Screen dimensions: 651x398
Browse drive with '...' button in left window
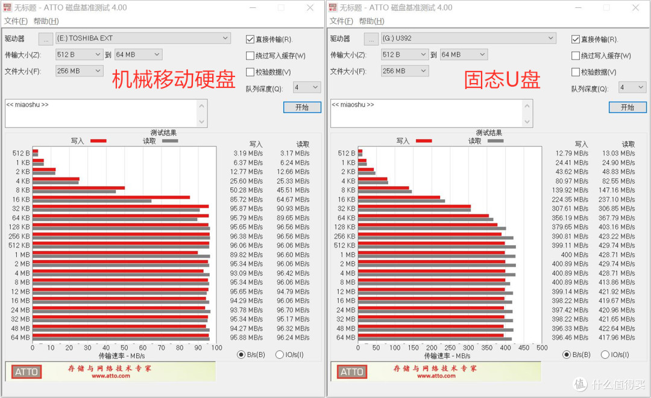coord(46,39)
